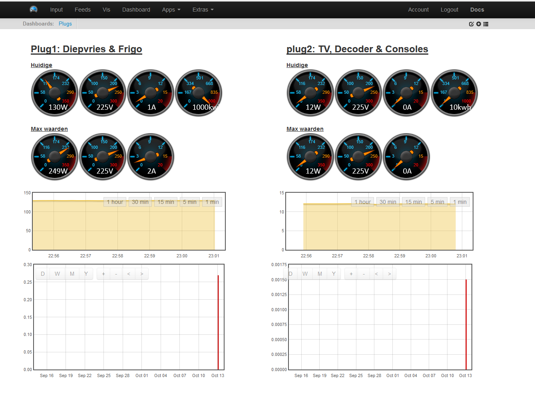This screenshot has width=535, height=403.
Task: Open the dashboard list icon
Action: click(x=486, y=24)
